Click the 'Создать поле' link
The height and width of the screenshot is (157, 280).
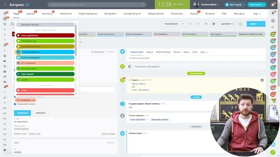click(35, 134)
